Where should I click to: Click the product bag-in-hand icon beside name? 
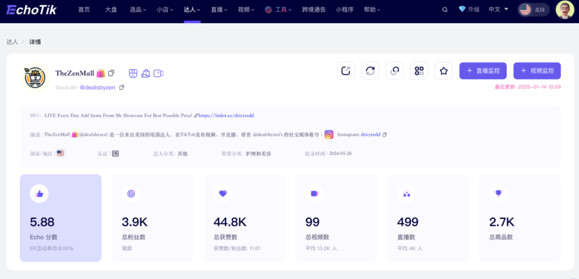pyautogui.click(x=146, y=73)
